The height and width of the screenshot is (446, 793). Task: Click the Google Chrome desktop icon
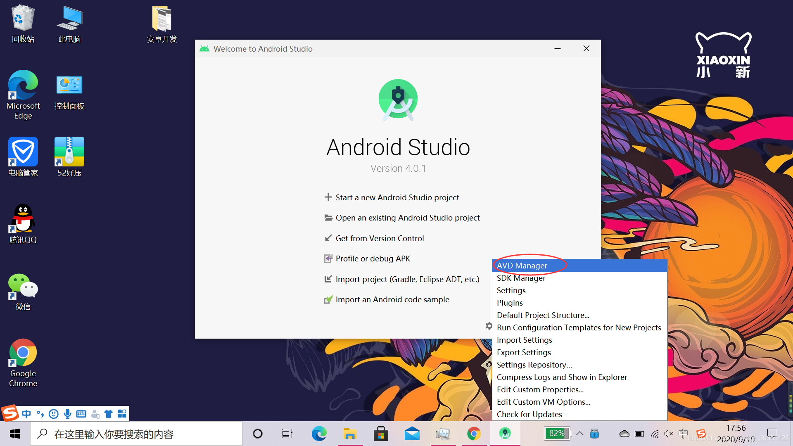click(x=24, y=357)
